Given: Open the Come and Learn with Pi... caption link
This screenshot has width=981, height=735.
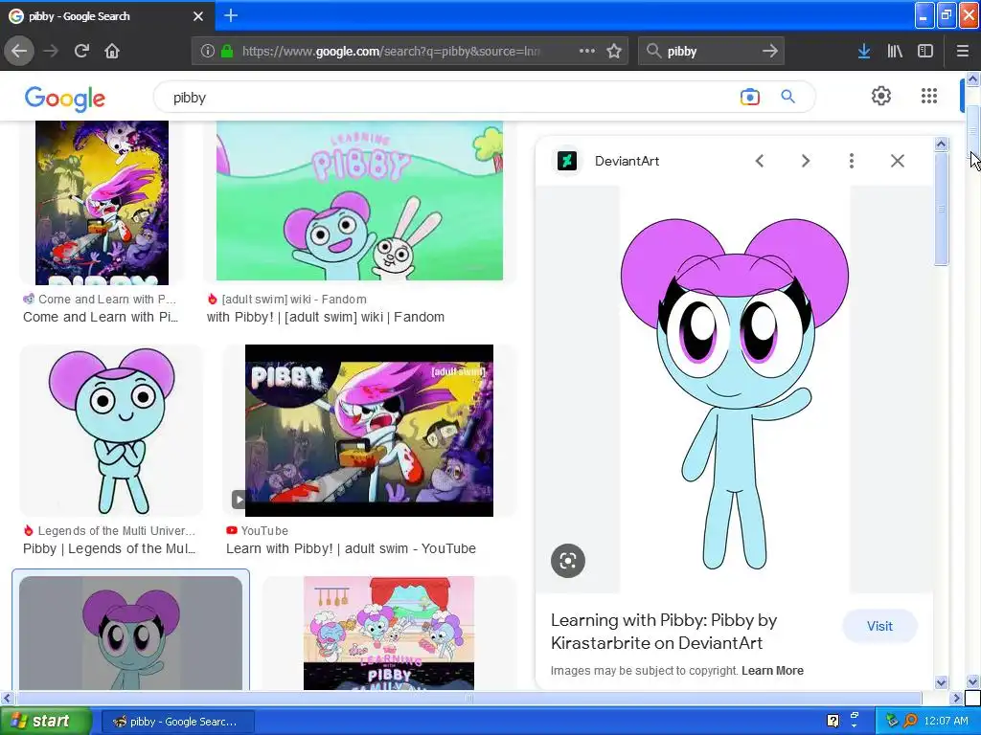Looking at the screenshot, I should pyautogui.click(x=101, y=317).
